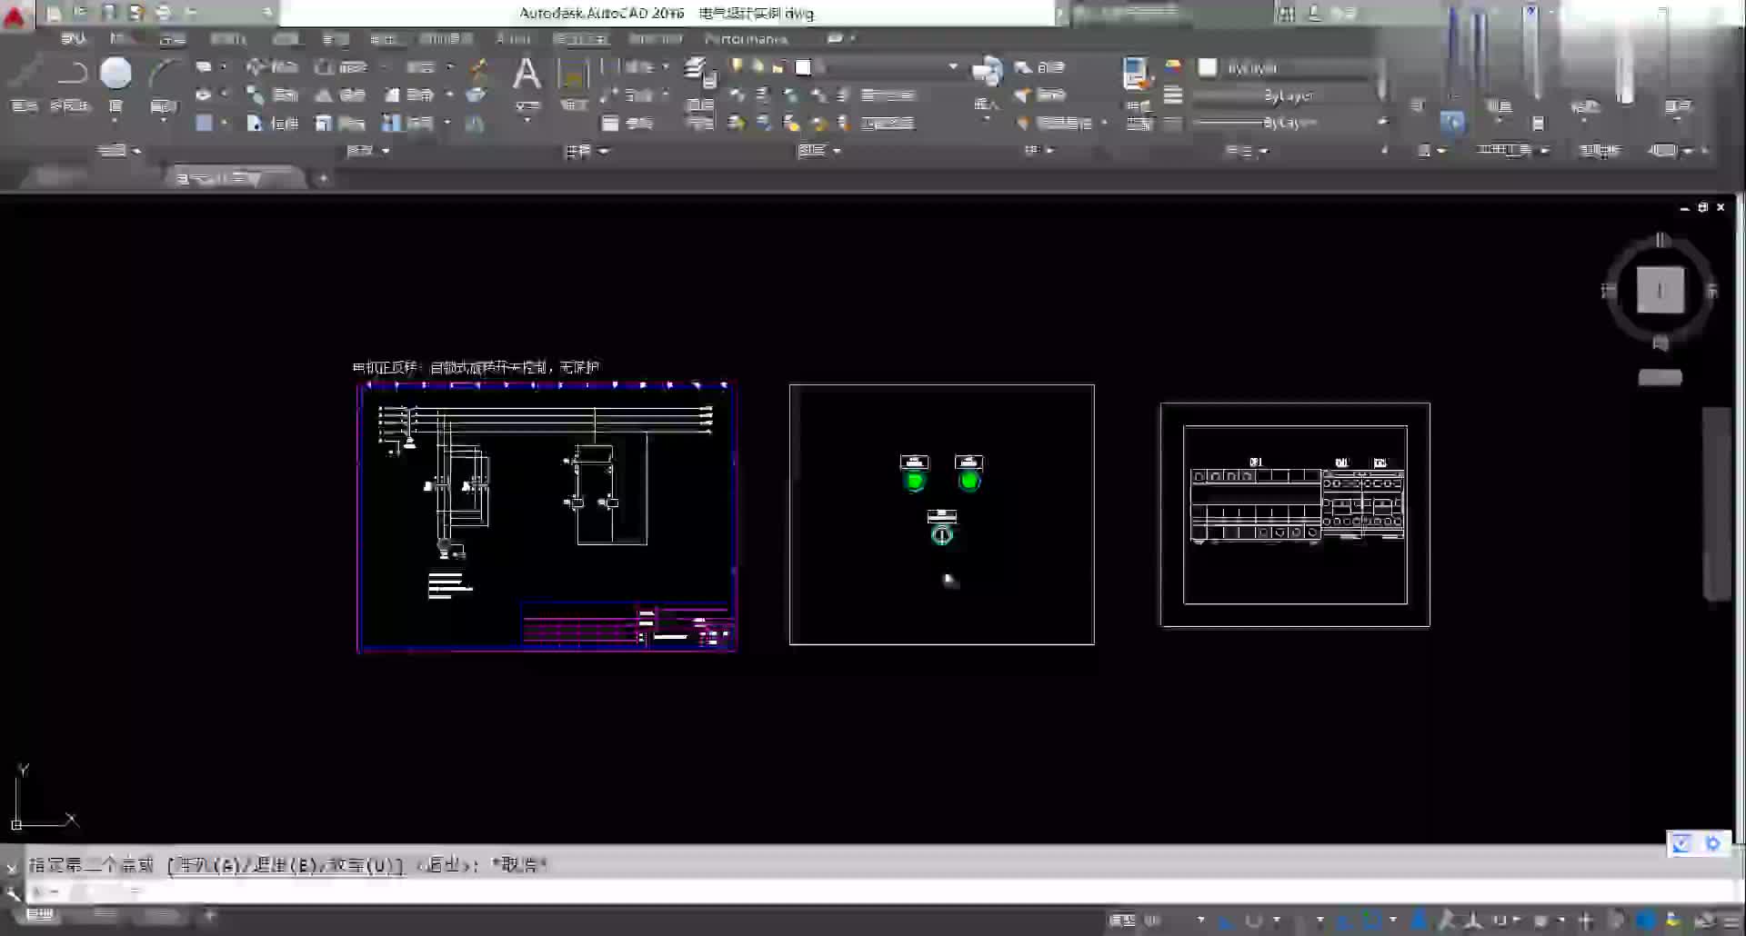Viewport: 1746px width, 936px height.
Task: Switch to Model layout tab
Action: tap(41, 915)
